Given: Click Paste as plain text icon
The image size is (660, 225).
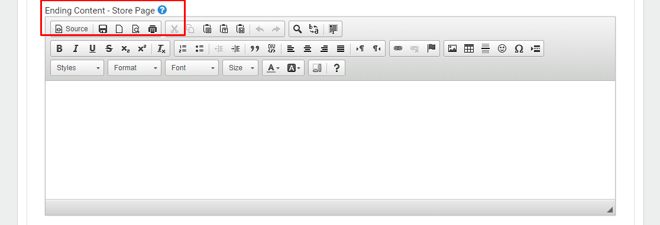Looking at the screenshot, I should tap(224, 29).
